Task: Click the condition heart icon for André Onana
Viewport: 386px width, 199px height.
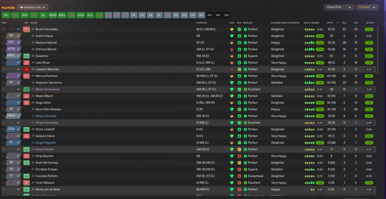Action: (x=232, y=36)
